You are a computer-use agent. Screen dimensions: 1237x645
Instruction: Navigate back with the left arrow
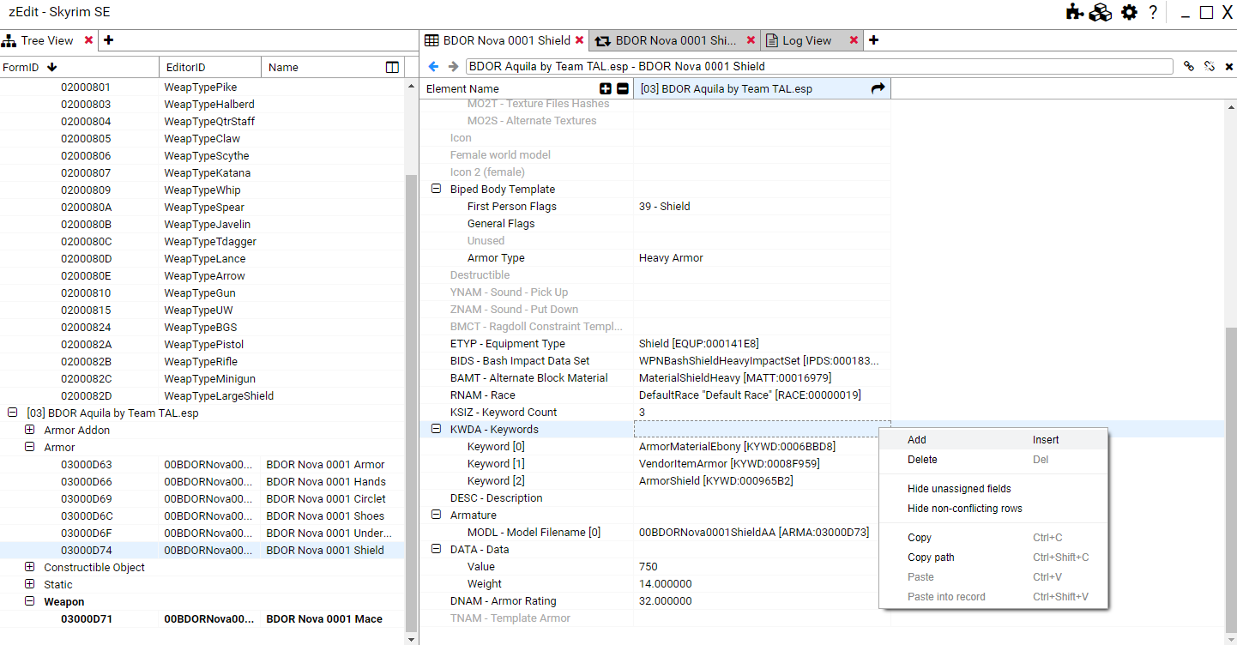tap(433, 66)
